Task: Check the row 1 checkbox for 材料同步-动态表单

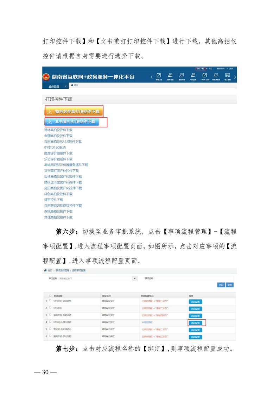Action: click(50, 301)
